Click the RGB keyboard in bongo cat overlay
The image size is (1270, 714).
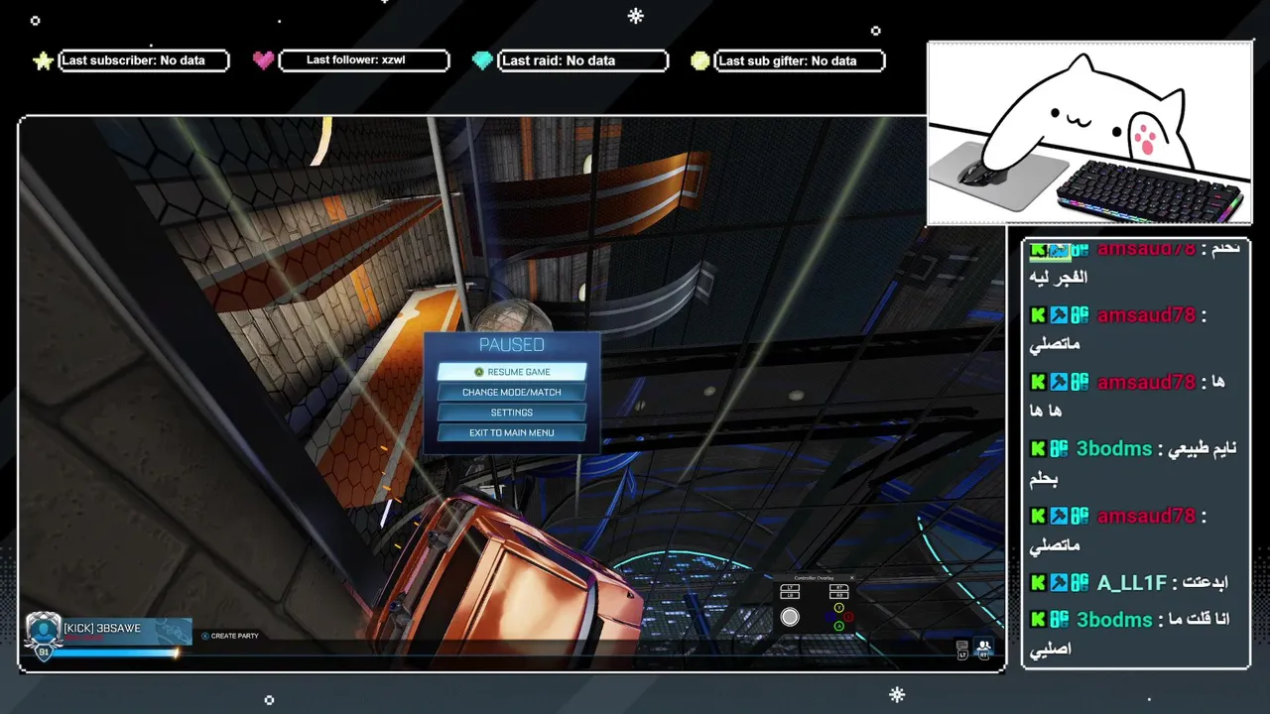click(x=1149, y=189)
